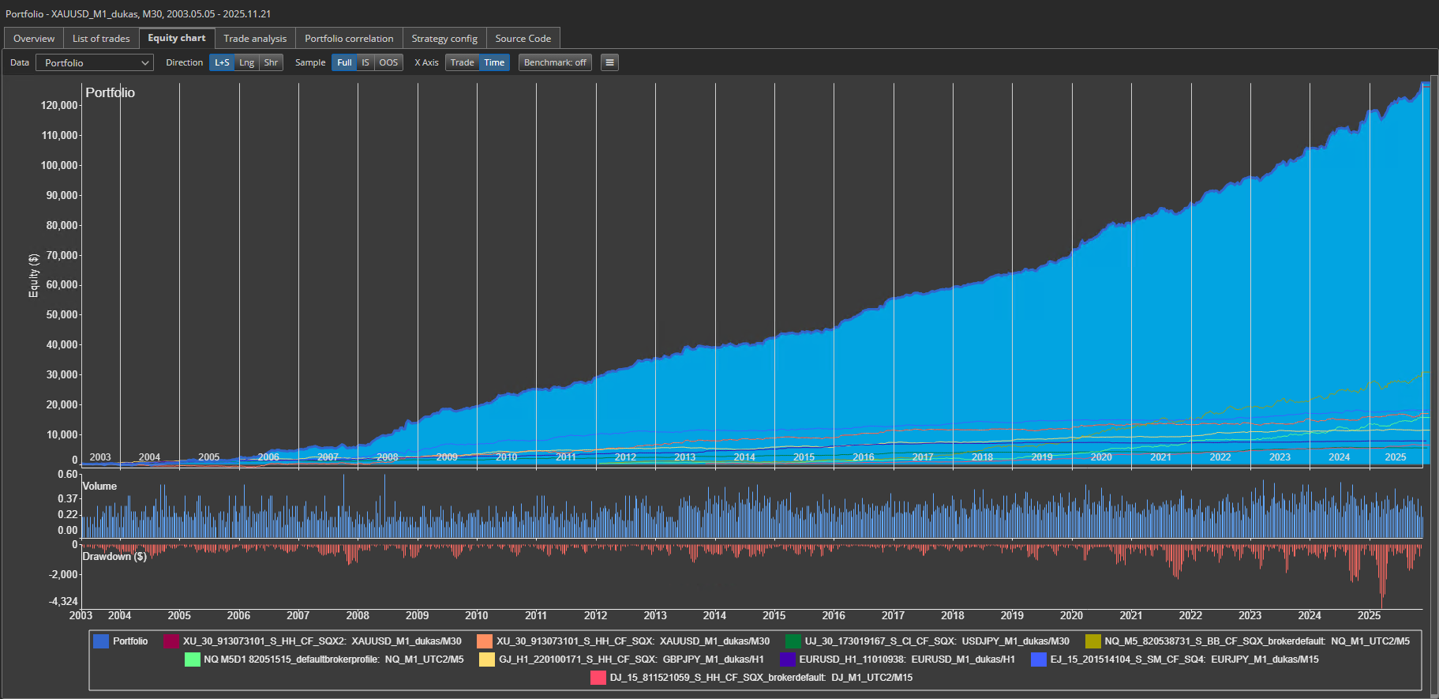Viewport: 1439px width, 699px height.
Task: Click the Benchmark: off button
Action: tap(555, 62)
